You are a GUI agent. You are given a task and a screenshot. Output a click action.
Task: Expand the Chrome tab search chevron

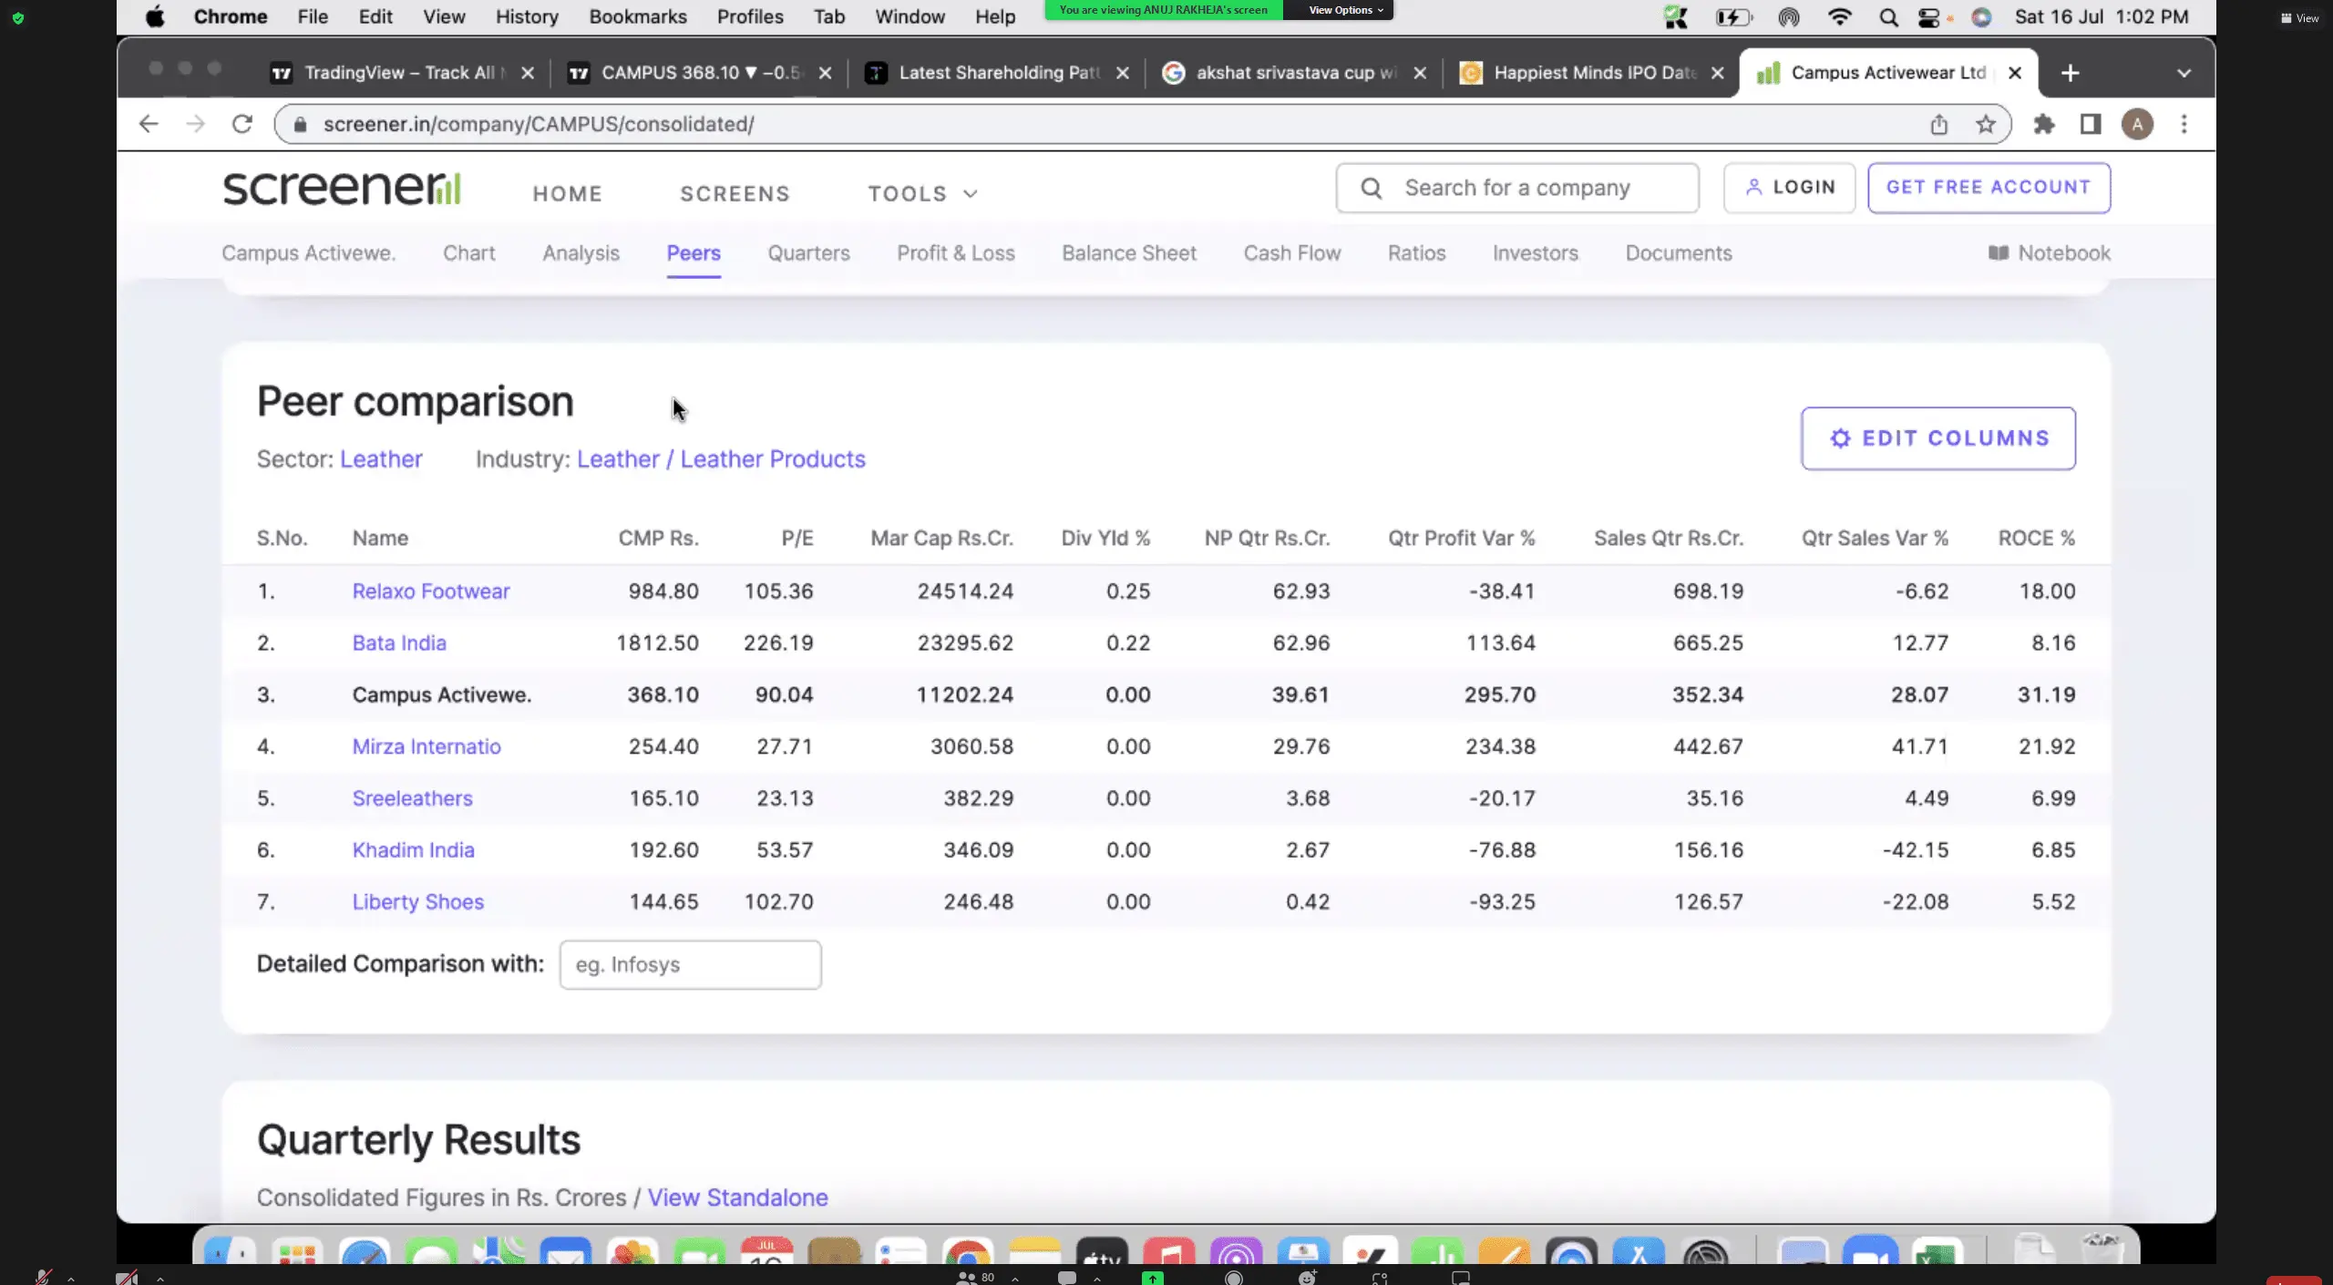point(2184,73)
